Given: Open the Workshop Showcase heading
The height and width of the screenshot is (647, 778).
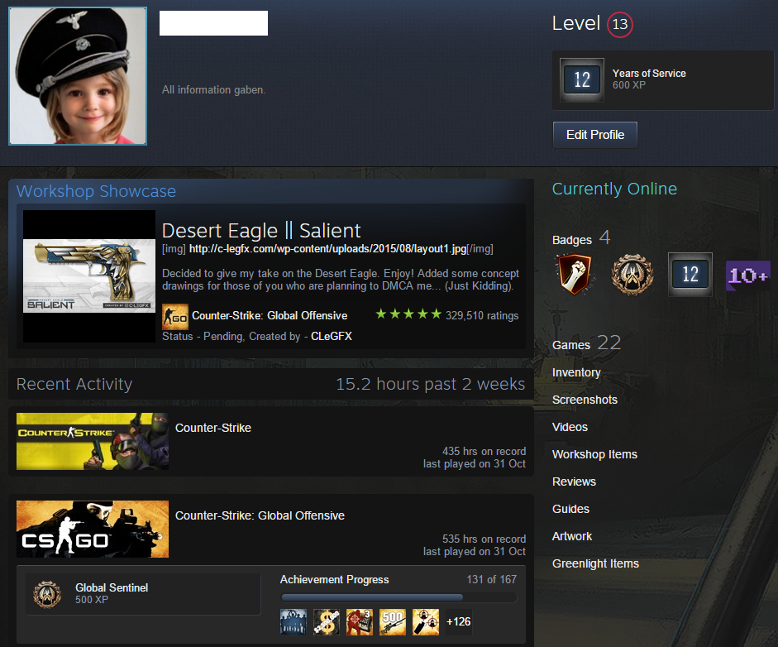Looking at the screenshot, I should pyautogui.click(x=96, y=191).
